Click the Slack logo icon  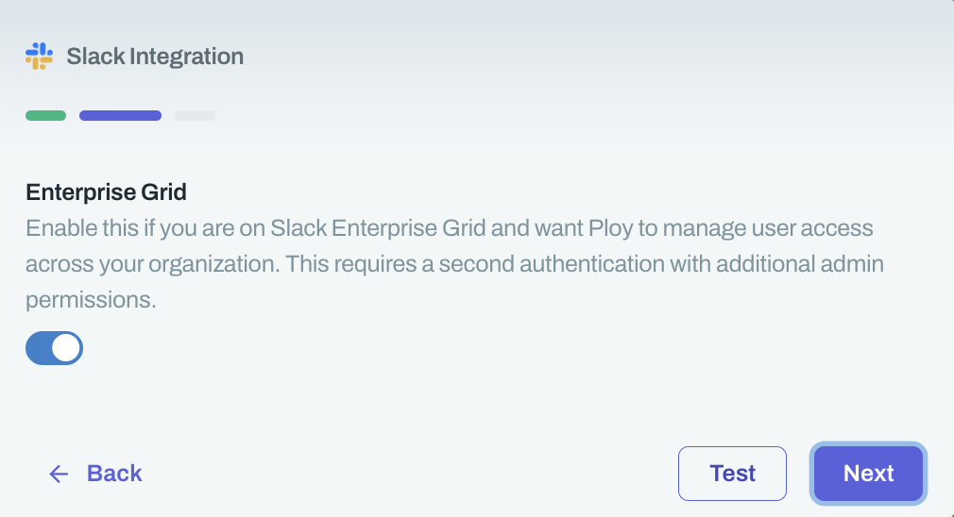(39, 57)
